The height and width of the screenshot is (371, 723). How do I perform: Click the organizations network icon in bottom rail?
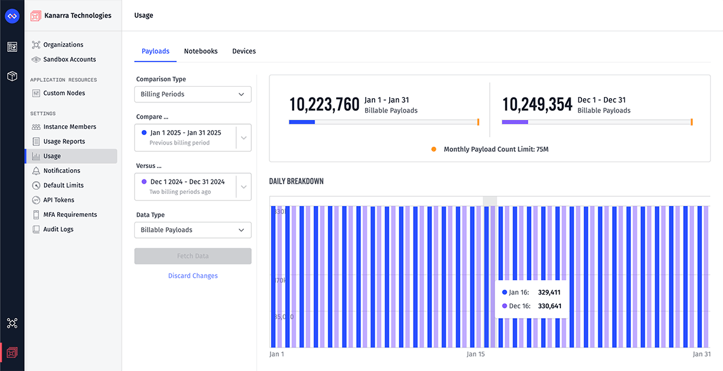[x=12, y=323]
